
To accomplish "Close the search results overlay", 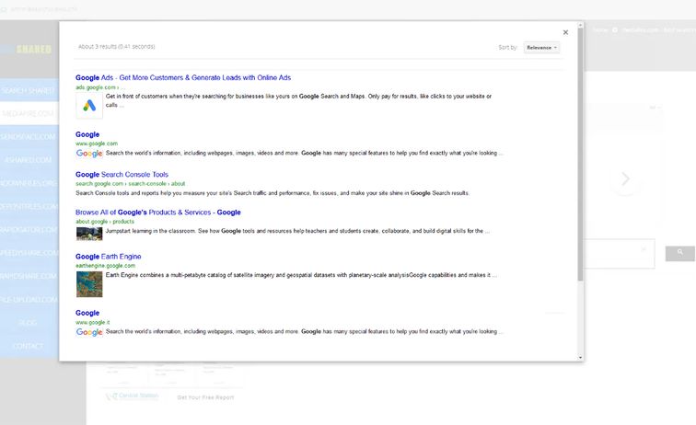I will [565, 32].
